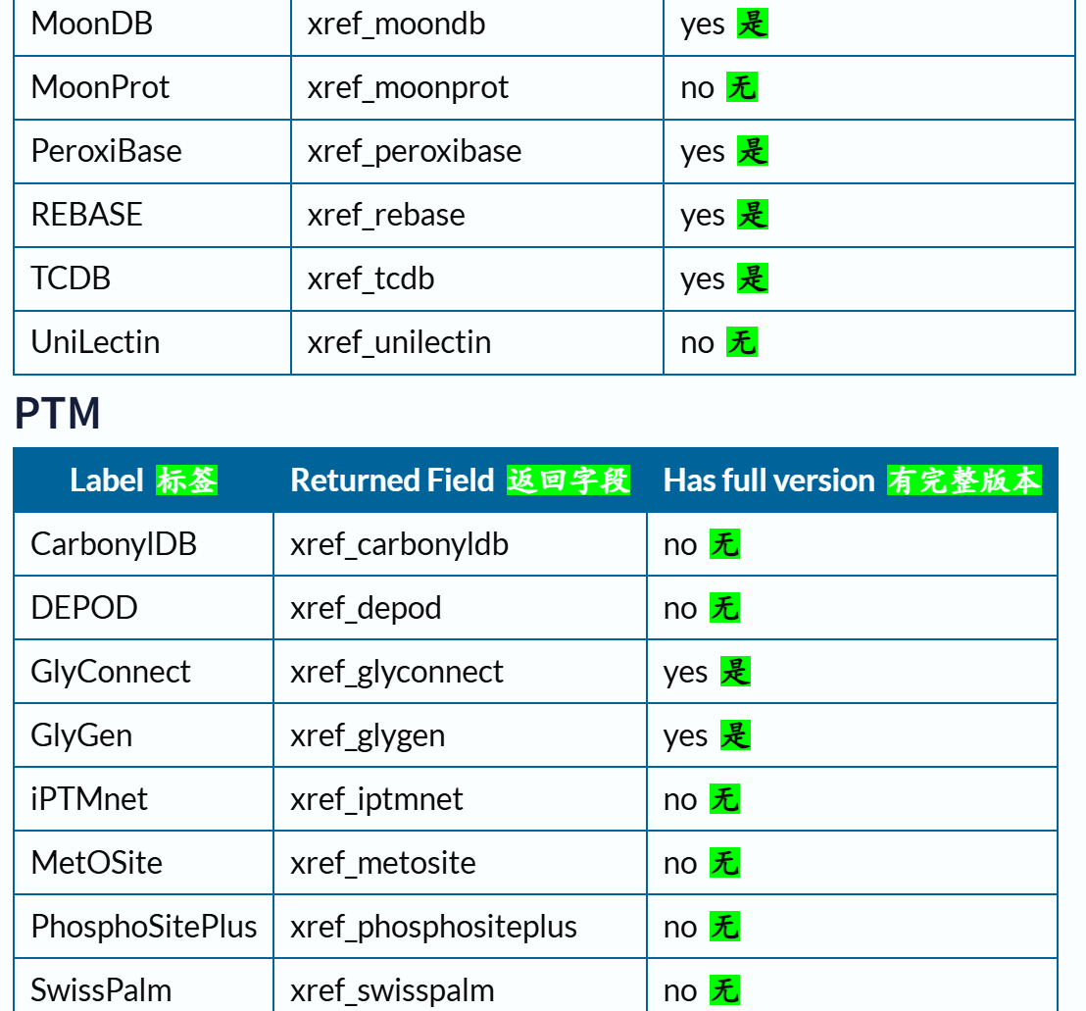Click the REBASE label cell

click(152, 216)
